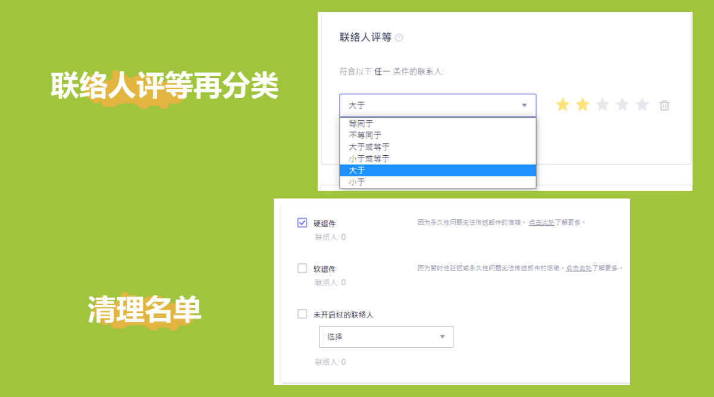This screenshot has width=714, height=397.
Task: Click the help icon beside 联络人评等
Action: 399,38
